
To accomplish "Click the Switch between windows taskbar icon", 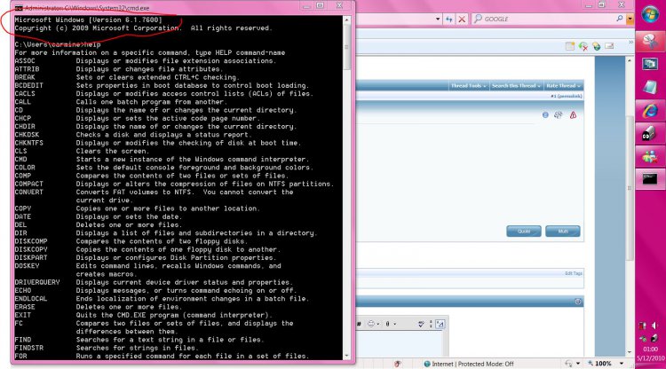I will (x=650, y=65).
